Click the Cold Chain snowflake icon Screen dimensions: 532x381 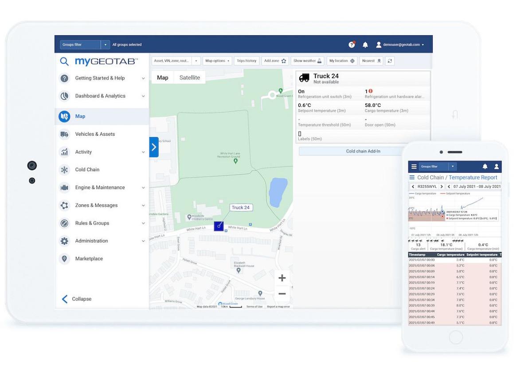pos(64,169)
